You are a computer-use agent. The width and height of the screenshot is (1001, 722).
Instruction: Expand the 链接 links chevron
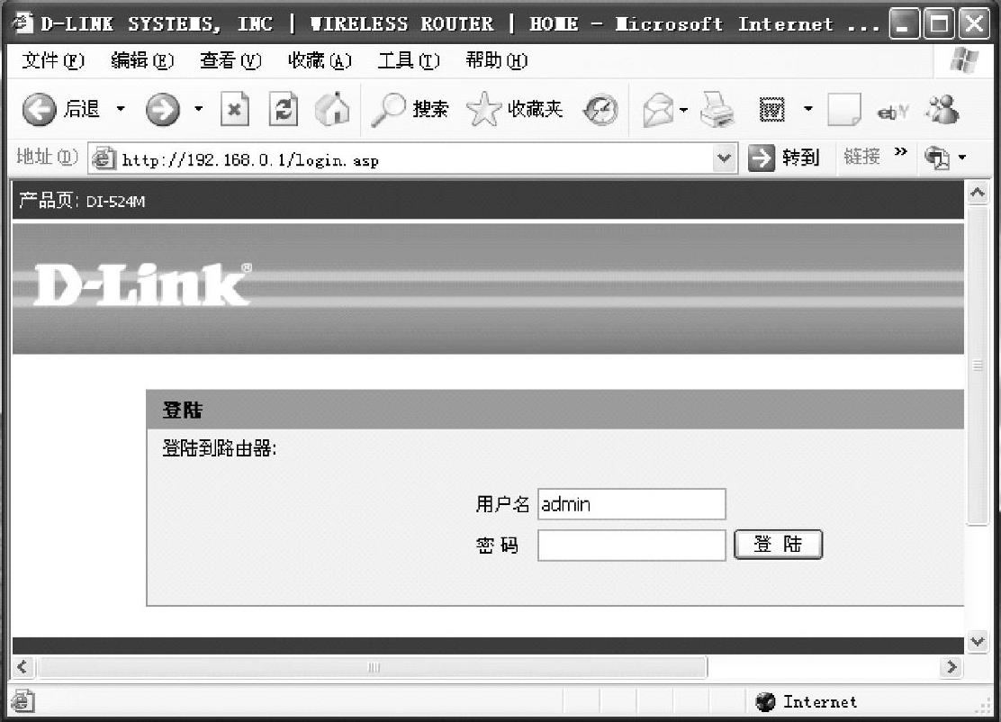click(901, 152)
